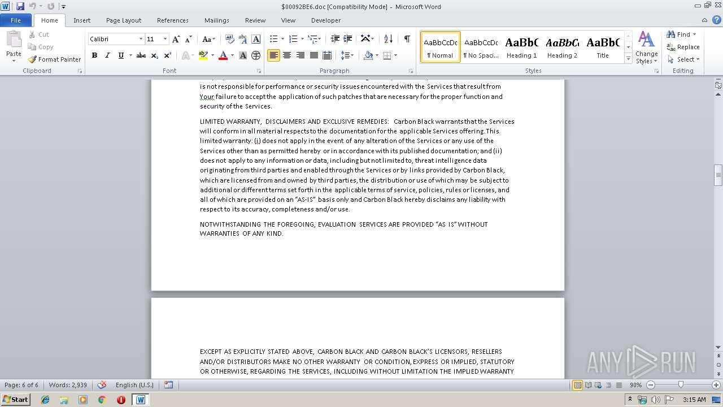Click the Shrink Font icon
The image size is (723, 407).
[x=189, y=39]
